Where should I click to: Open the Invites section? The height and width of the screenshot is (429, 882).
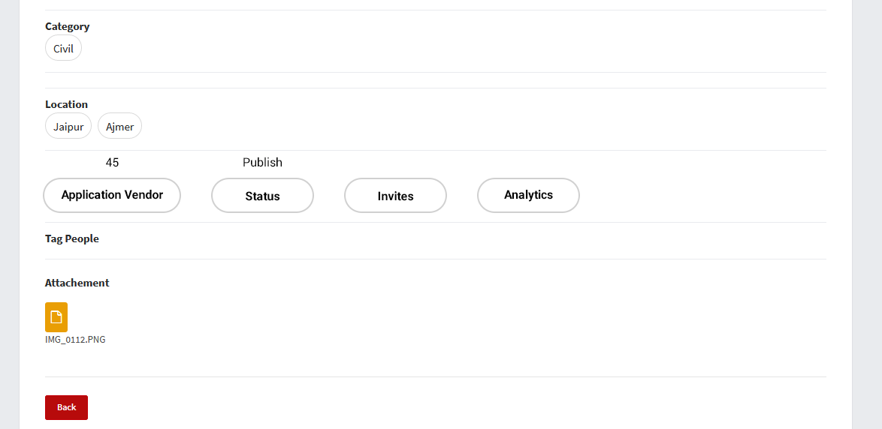coord(395,196)
